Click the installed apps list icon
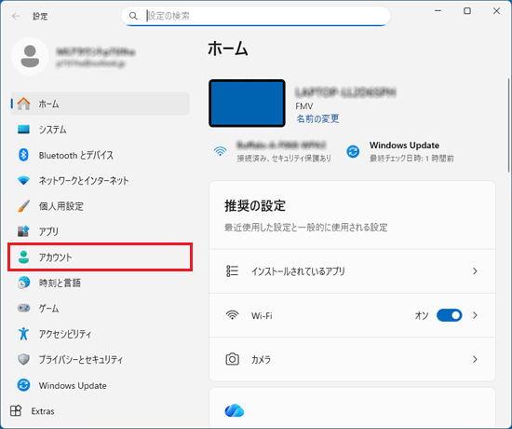Screen dimensions: 512x429 pos(232,271)
